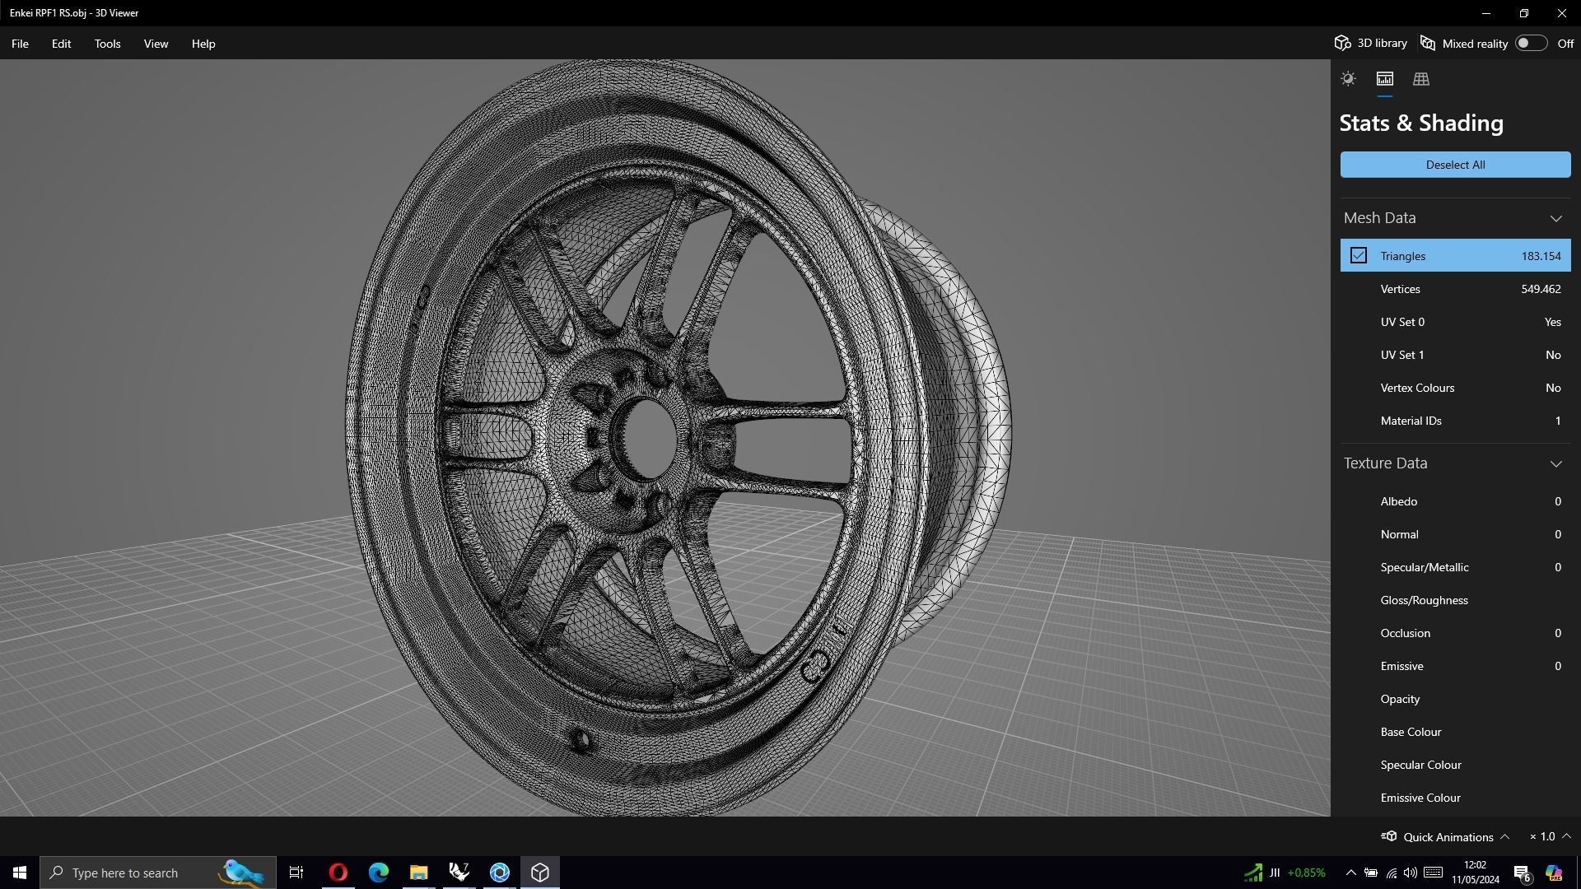Open the blue circular app on taskbar
Screen dimensions: 1581x889
500,873
